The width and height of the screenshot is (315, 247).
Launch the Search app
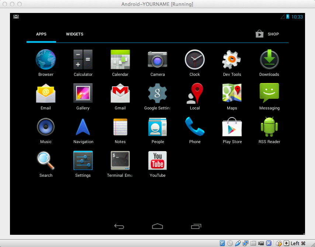pyautogui.click(x=46, y=164)
